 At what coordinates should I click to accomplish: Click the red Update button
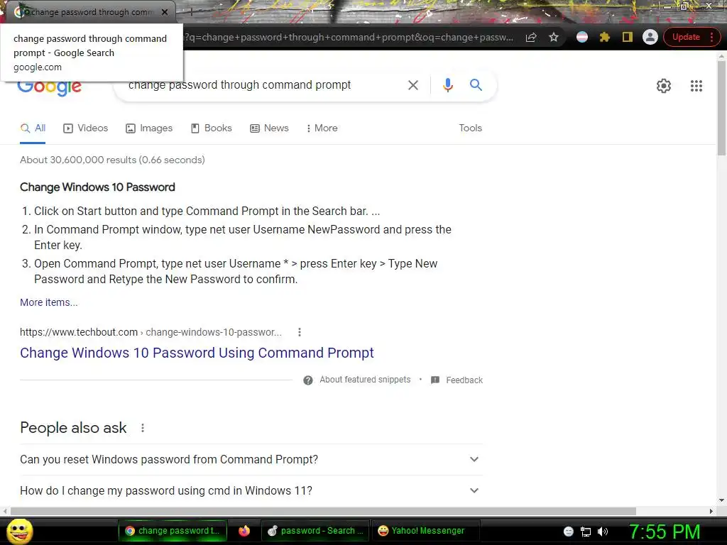pos(686,37)
